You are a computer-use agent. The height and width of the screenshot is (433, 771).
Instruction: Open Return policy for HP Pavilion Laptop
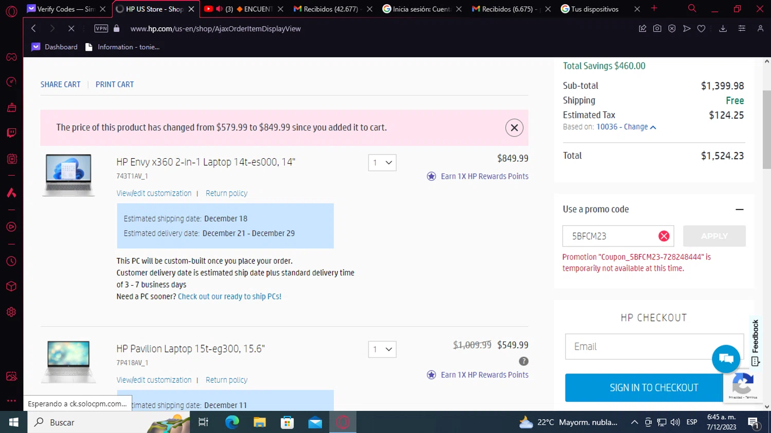tap(226, 380)
